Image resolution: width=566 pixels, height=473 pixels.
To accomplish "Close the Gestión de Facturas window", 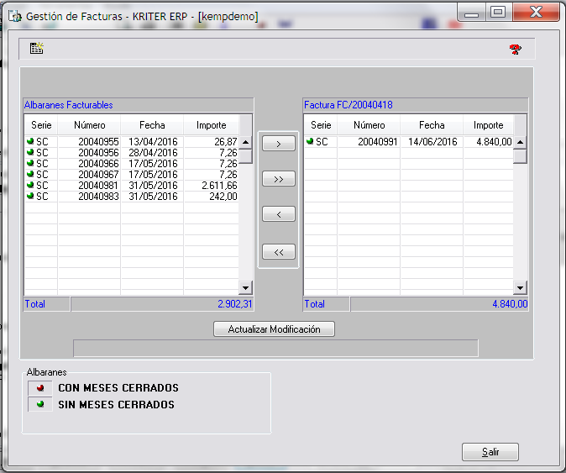I will pos(536,13).
